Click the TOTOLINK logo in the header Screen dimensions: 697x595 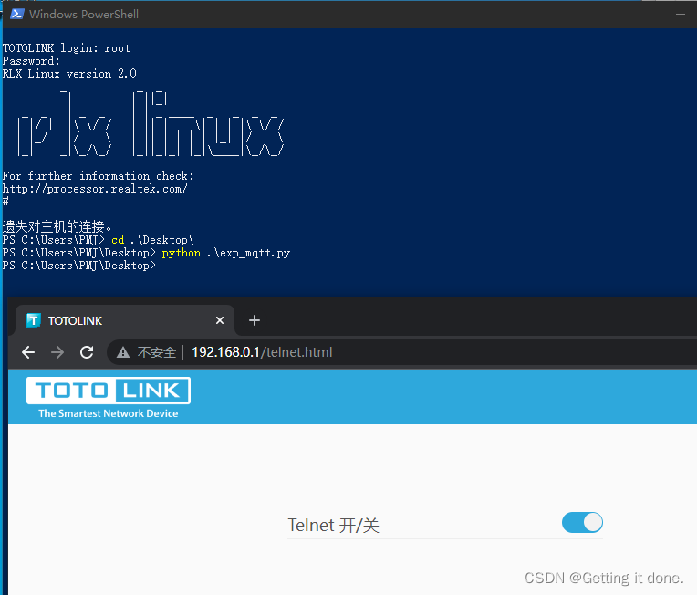109,391
